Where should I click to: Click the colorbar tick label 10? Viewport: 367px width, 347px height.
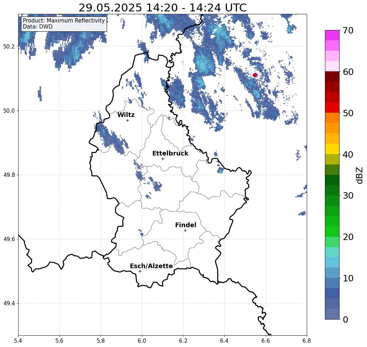[x=348, y=278]
